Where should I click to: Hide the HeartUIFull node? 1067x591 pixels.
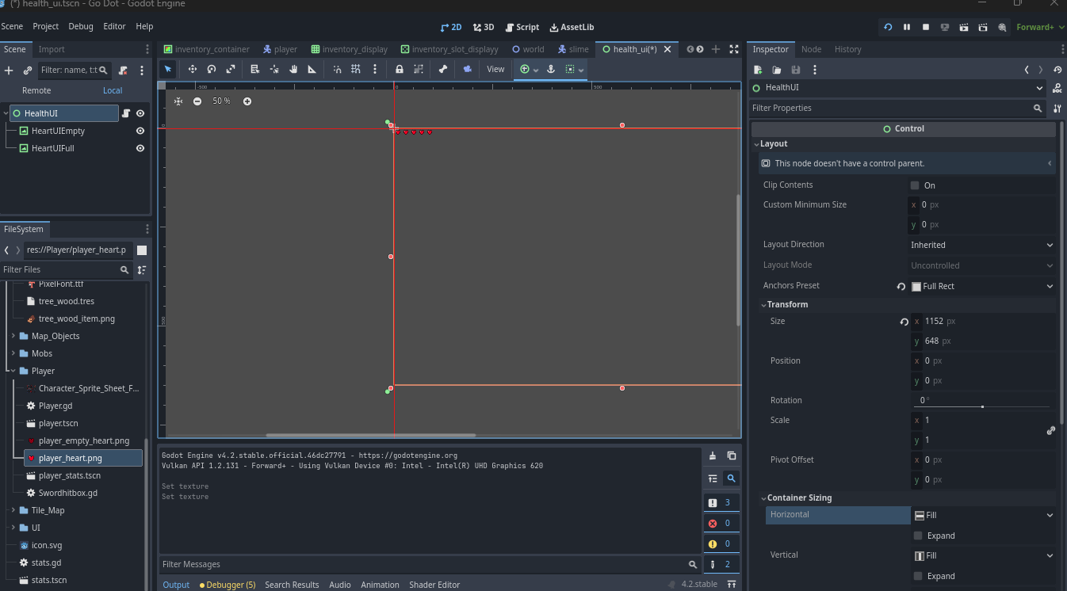point(140,148)
